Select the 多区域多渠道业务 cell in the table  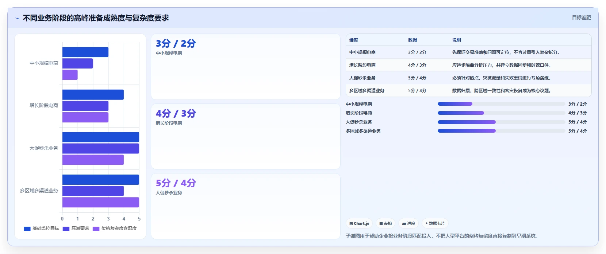pos(367,91)
